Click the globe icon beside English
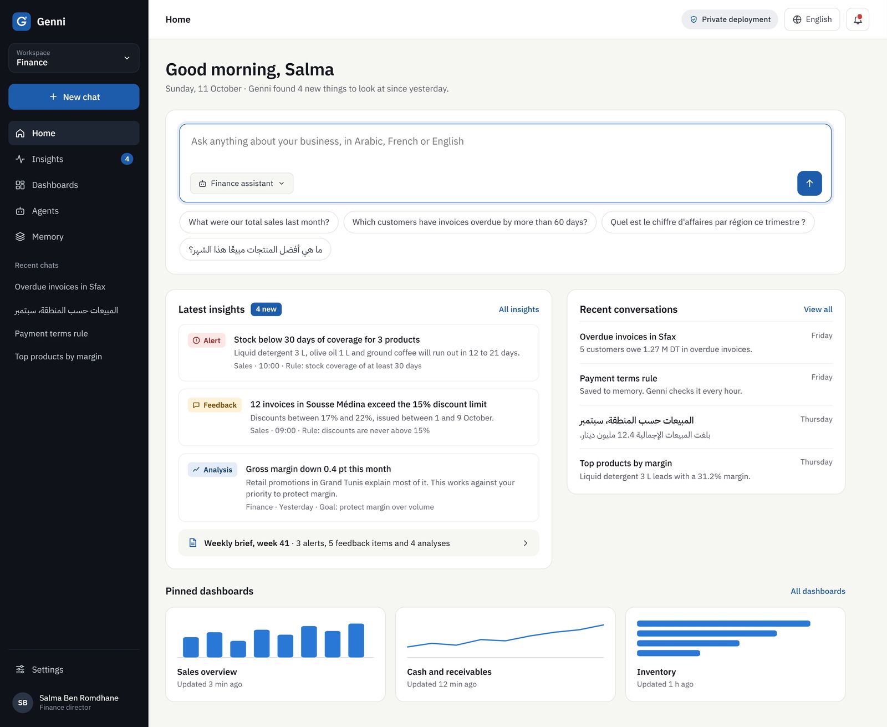Image resolution: width=887 pixels, height=727 pixels. [x=797, y=19]
